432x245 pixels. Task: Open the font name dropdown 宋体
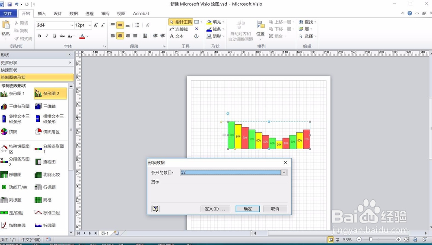click(72, 25)
